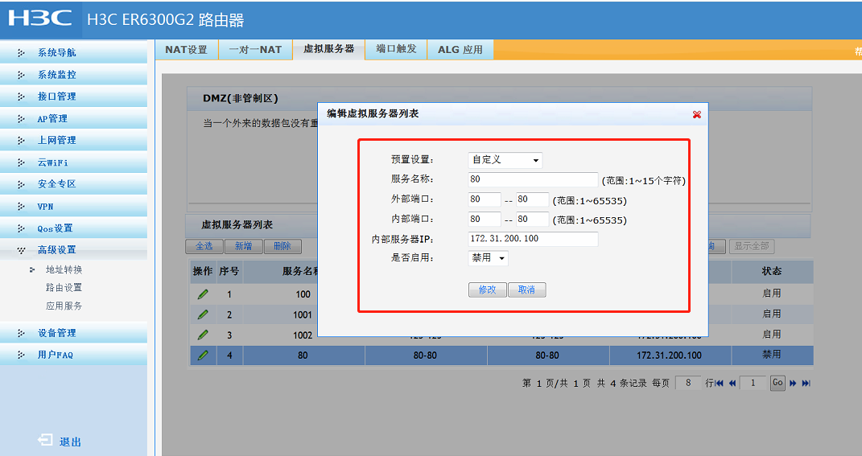
Task: Switch to ALG 应用 tab
Action: (x=460, y=49)
